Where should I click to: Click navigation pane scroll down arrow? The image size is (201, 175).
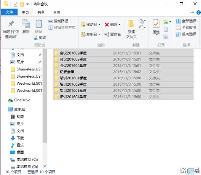45,166
